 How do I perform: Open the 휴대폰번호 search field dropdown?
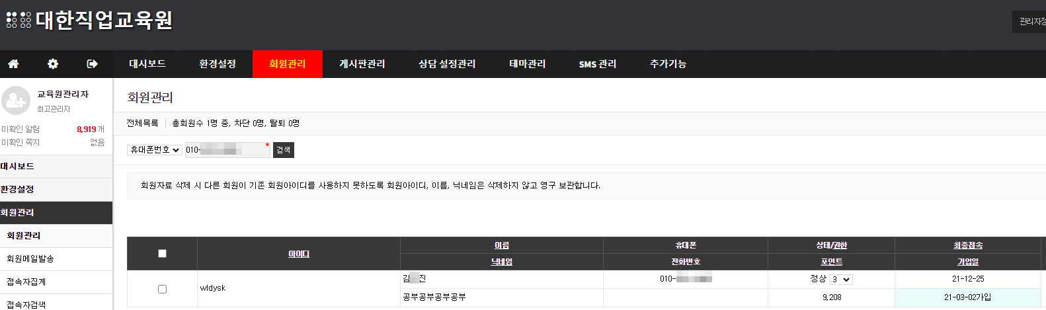155,150
